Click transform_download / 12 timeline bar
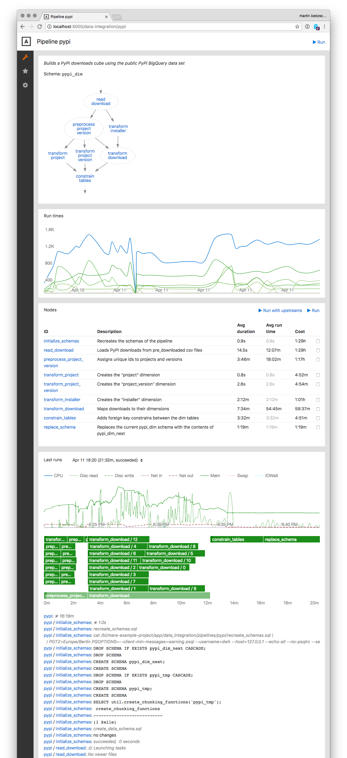The image size is (347, 758). [119, 539]
